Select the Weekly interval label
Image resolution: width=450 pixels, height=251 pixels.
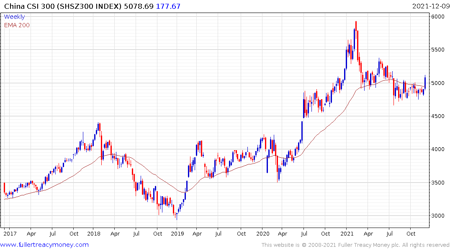pos(14,17)
